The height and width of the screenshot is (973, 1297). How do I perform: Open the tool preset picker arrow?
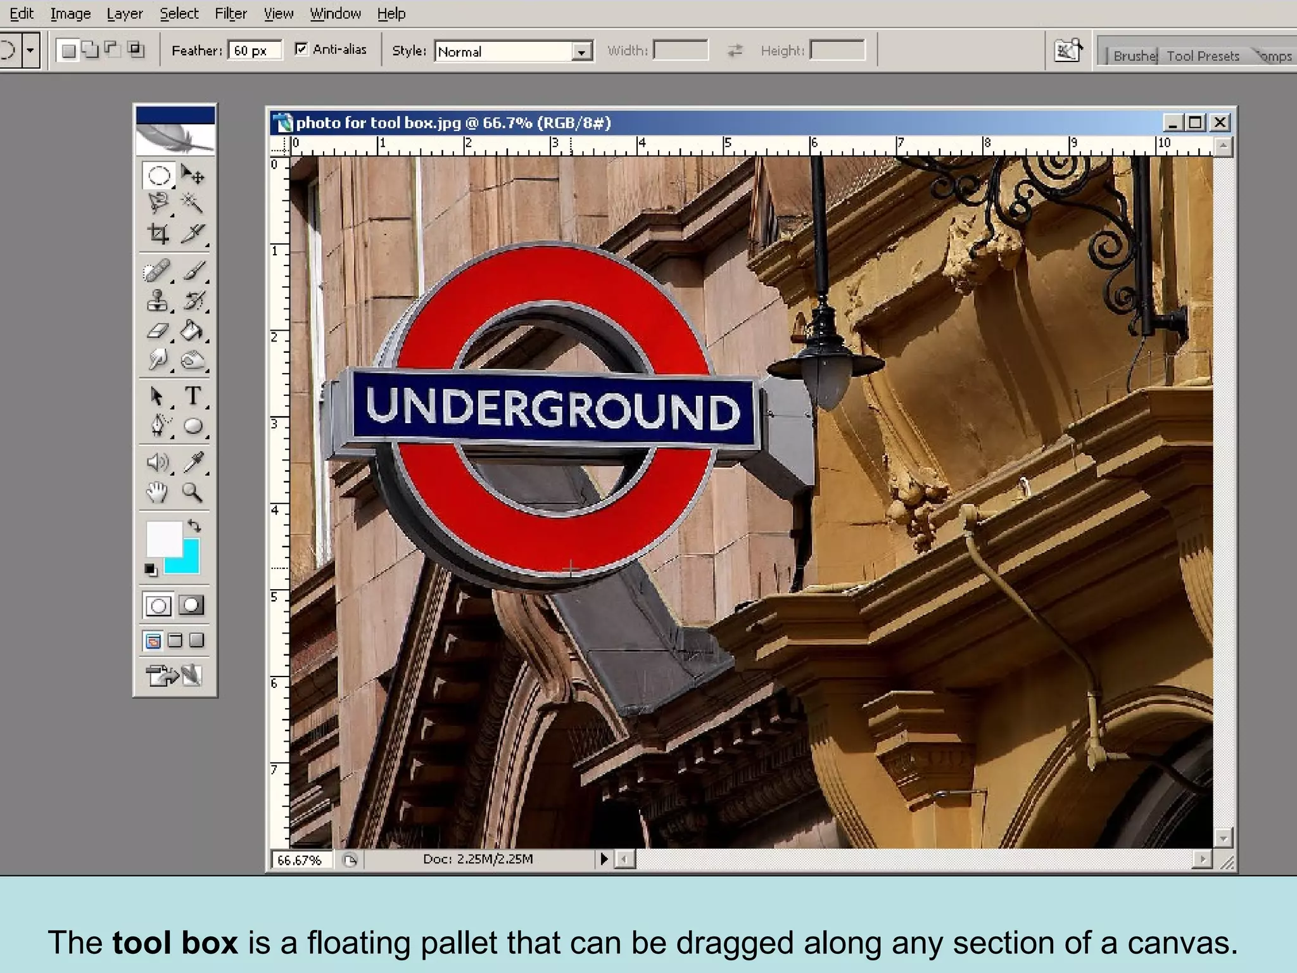[x=30, y=50]
